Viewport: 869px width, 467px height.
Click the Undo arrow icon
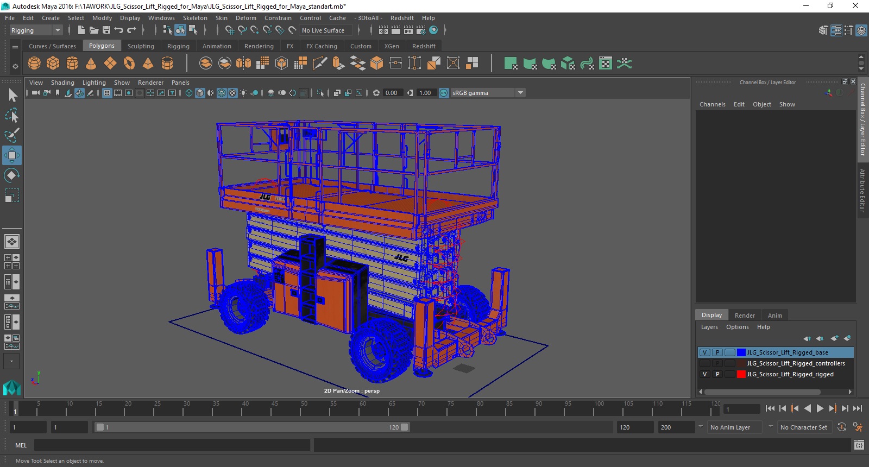coord(119,30)
